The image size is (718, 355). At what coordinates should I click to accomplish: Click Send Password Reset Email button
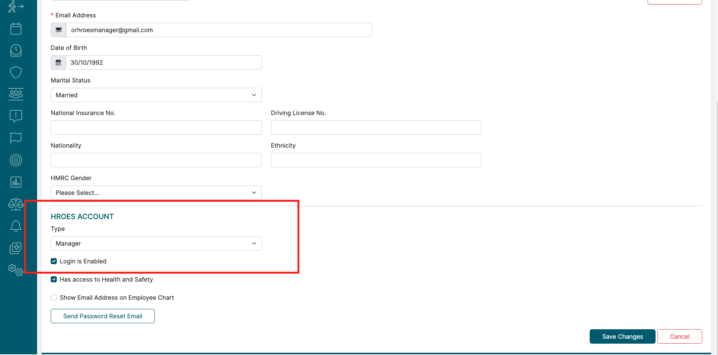click(x=103, y=316)
